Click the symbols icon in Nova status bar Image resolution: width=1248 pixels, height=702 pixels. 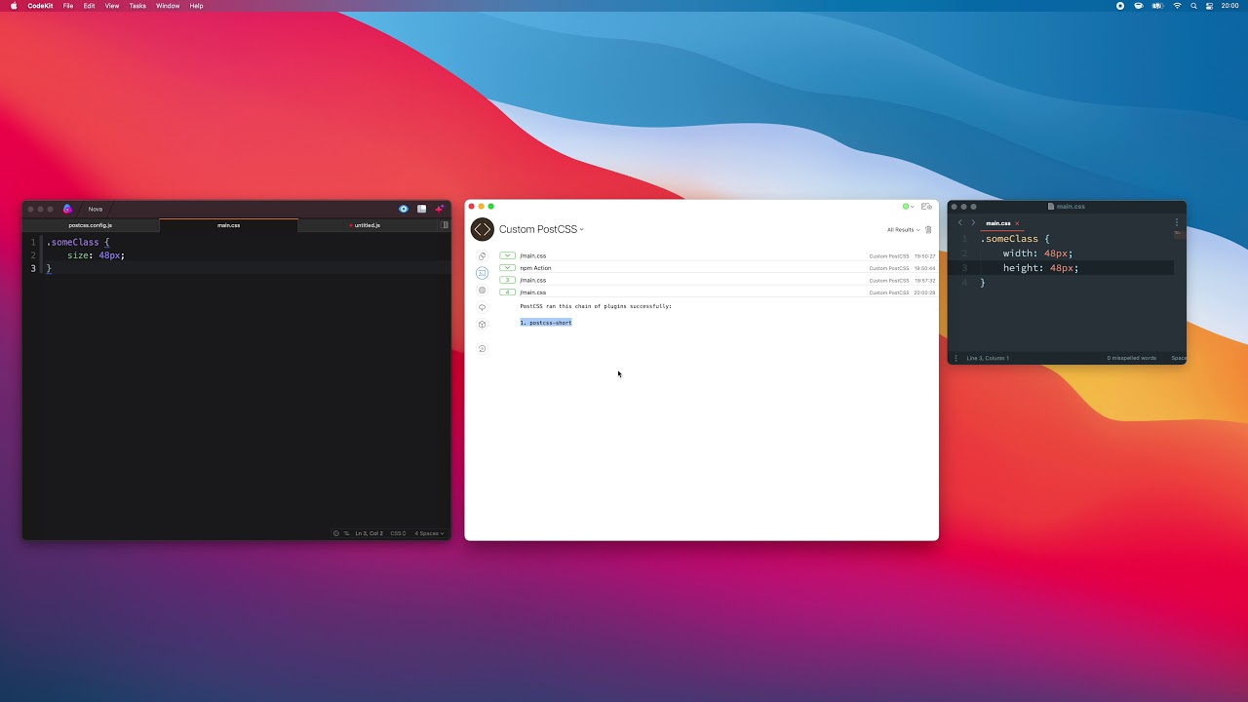tap(346, 533)
